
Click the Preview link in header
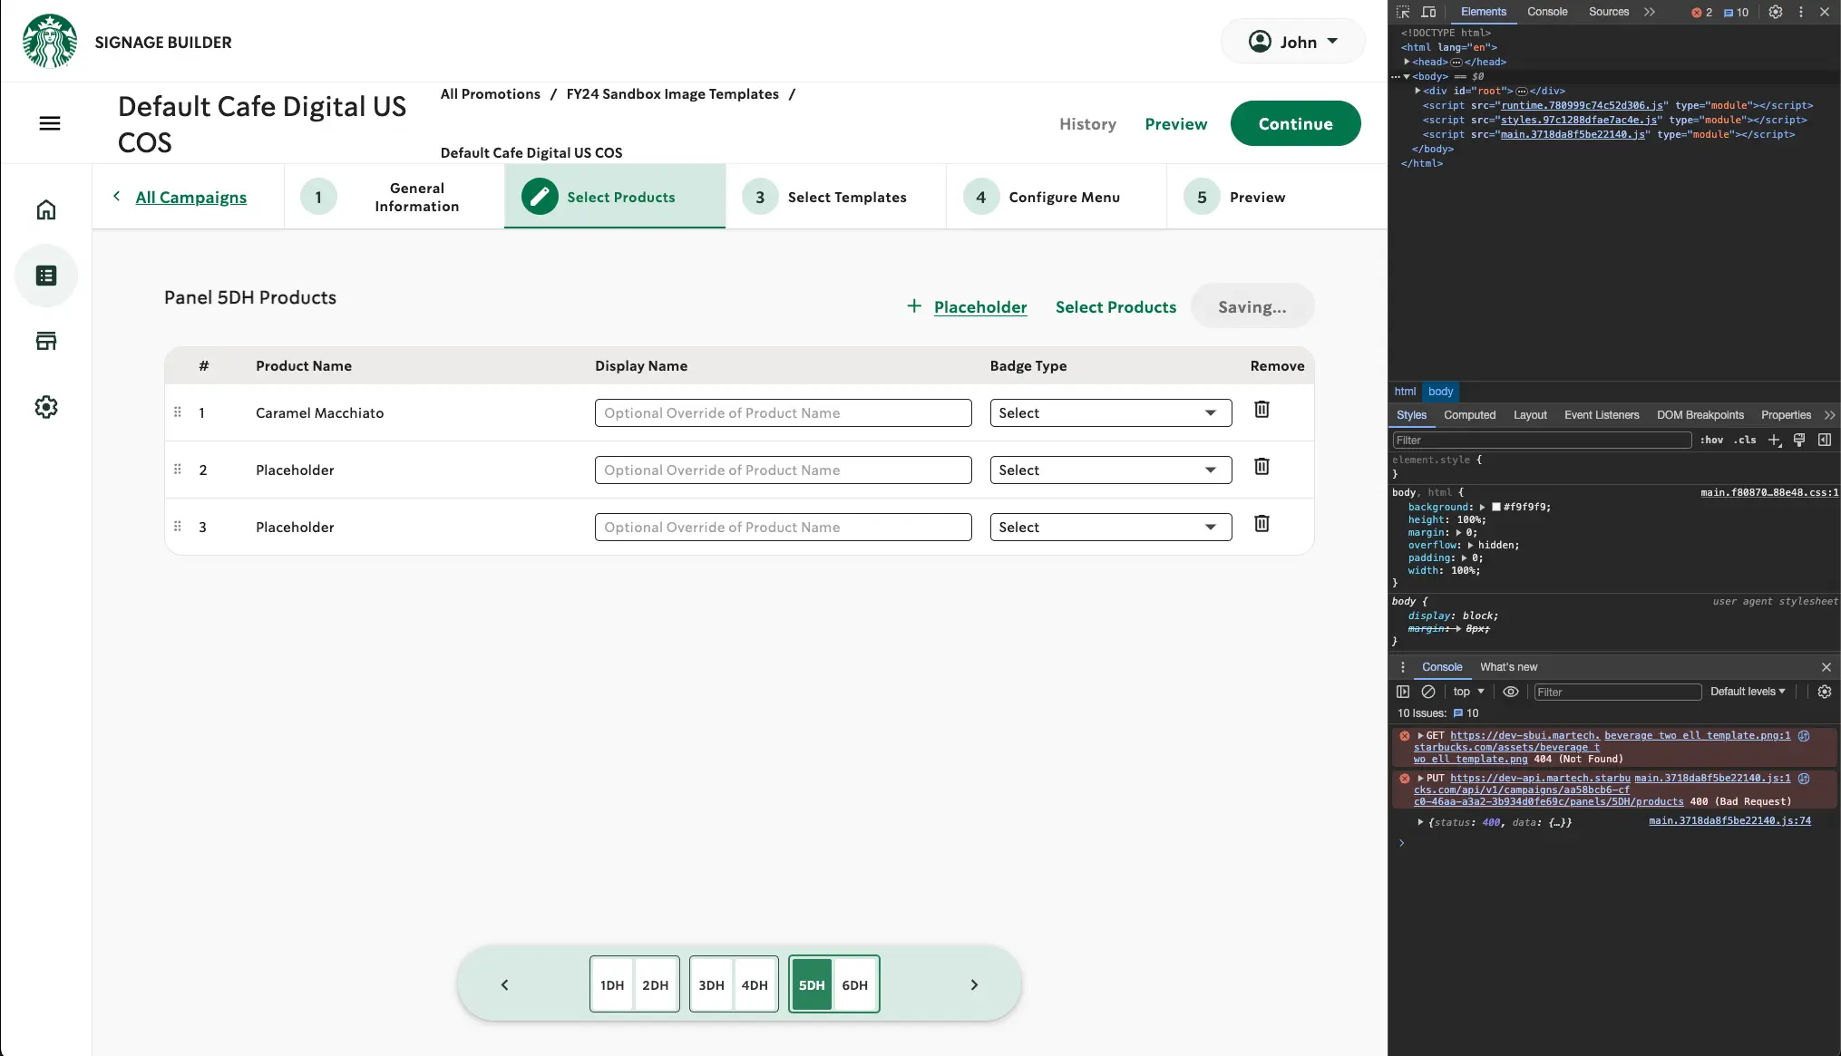1175,124
